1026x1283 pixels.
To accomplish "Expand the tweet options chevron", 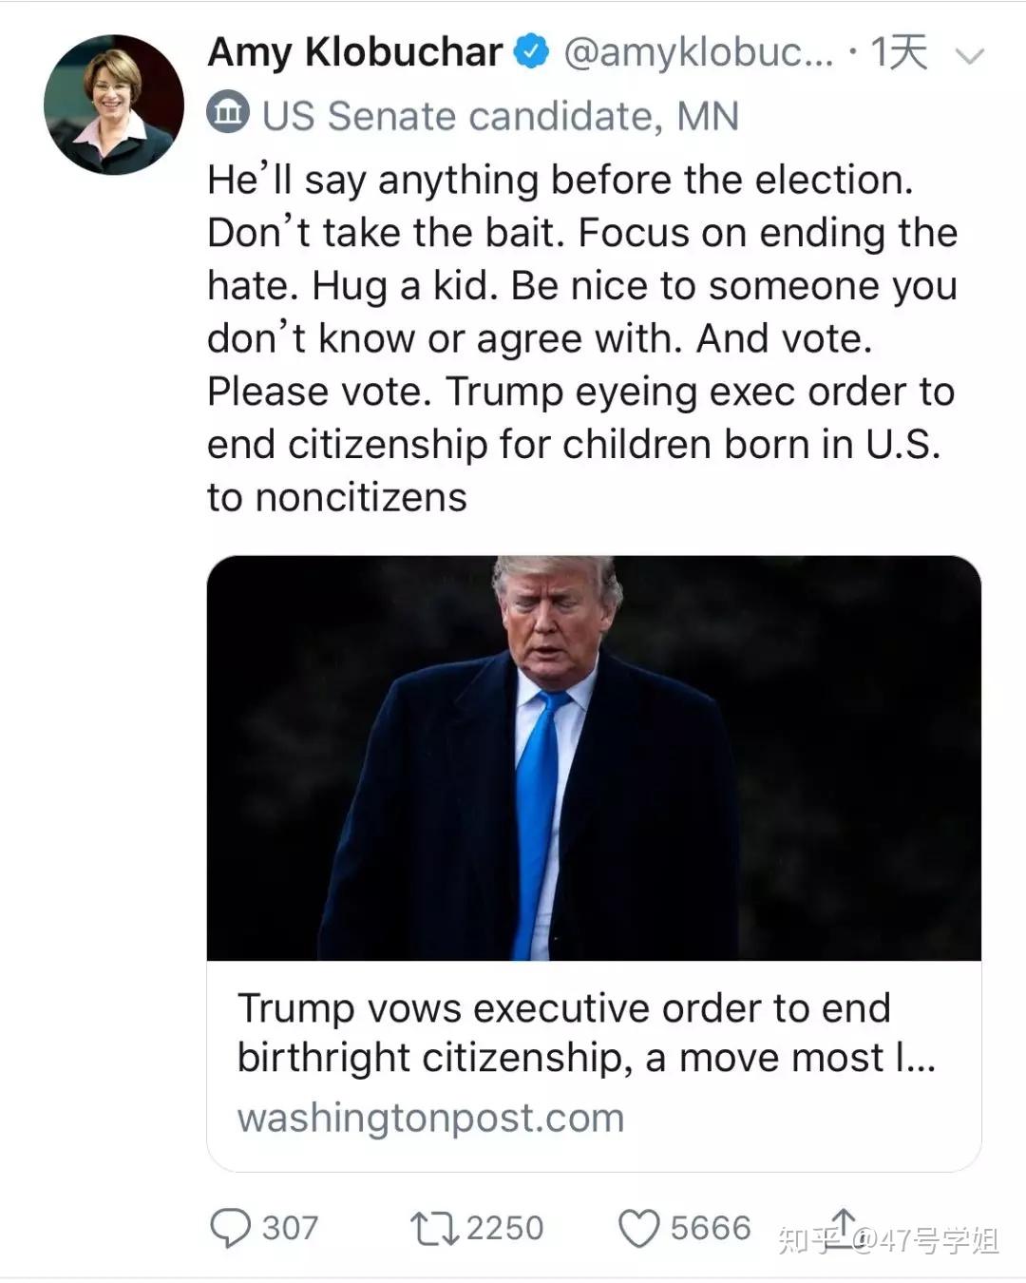I will click(969, 56).
